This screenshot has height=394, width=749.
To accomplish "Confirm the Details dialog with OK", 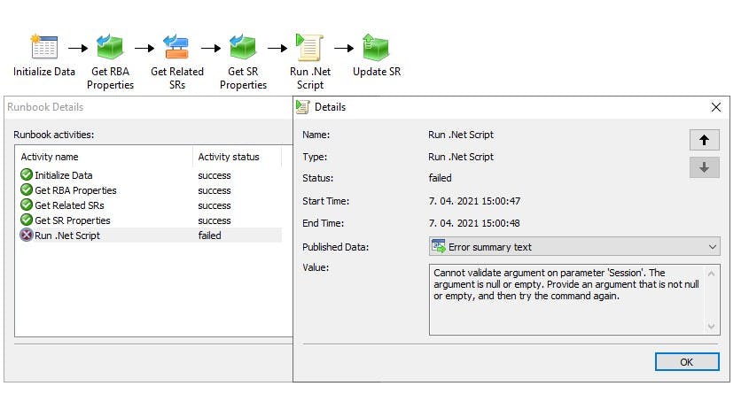I will coord(686,362).
